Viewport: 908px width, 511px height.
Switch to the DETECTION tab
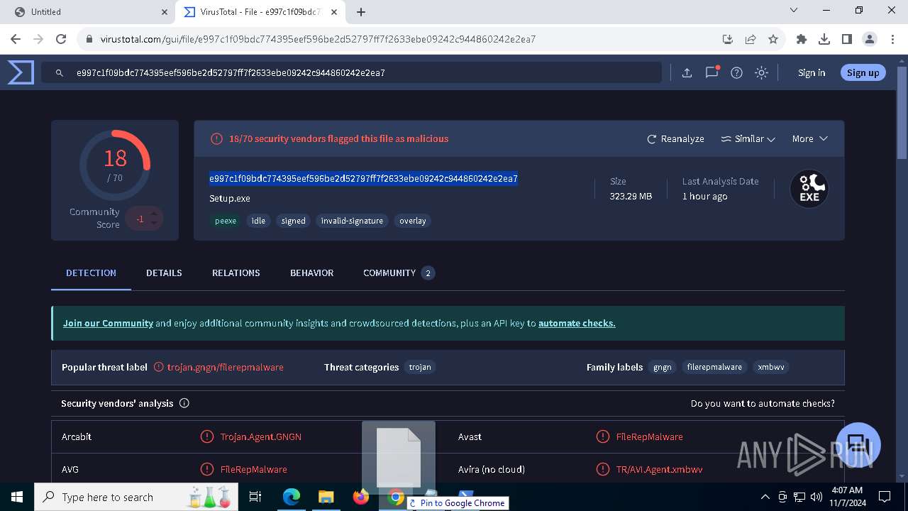click(91, 273)
